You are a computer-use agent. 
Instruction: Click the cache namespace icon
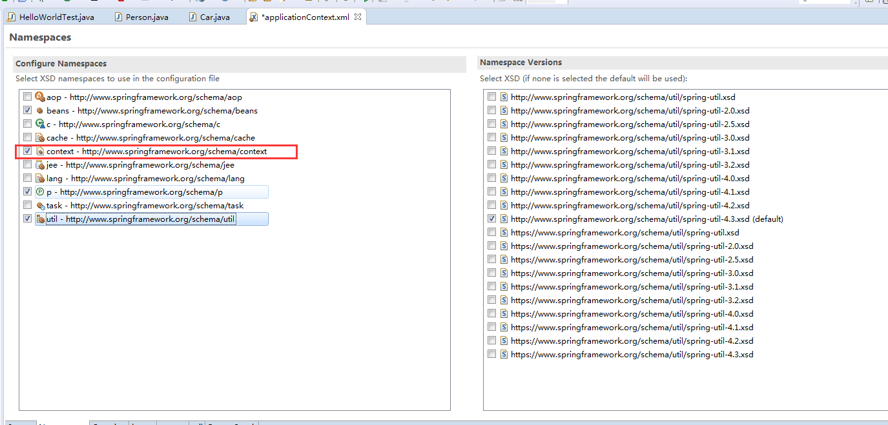pos(40,138)
